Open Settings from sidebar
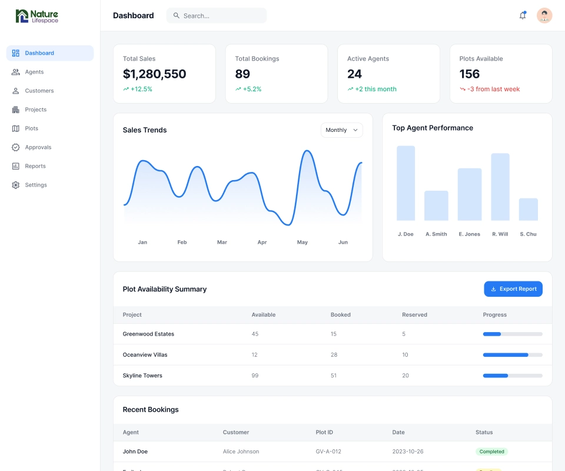The image size is (565, 471). tap(50, 185)
